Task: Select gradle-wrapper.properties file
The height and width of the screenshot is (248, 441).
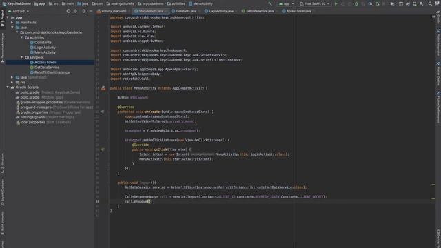Action: [x=53, y=103]
